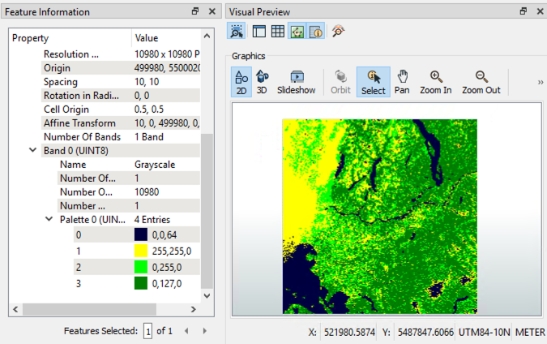The width and height of the screenshot is (547, 344).
Task: Select the Palette 0 (UIN... row label
Action: coord(92,219)
